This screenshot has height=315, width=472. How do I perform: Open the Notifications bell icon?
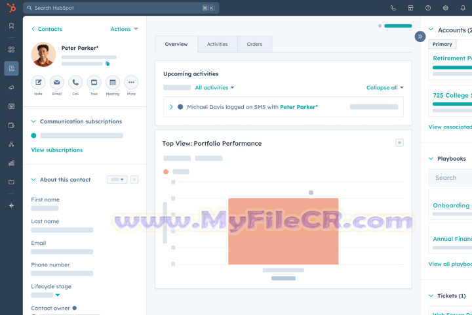tap(463, 8)
